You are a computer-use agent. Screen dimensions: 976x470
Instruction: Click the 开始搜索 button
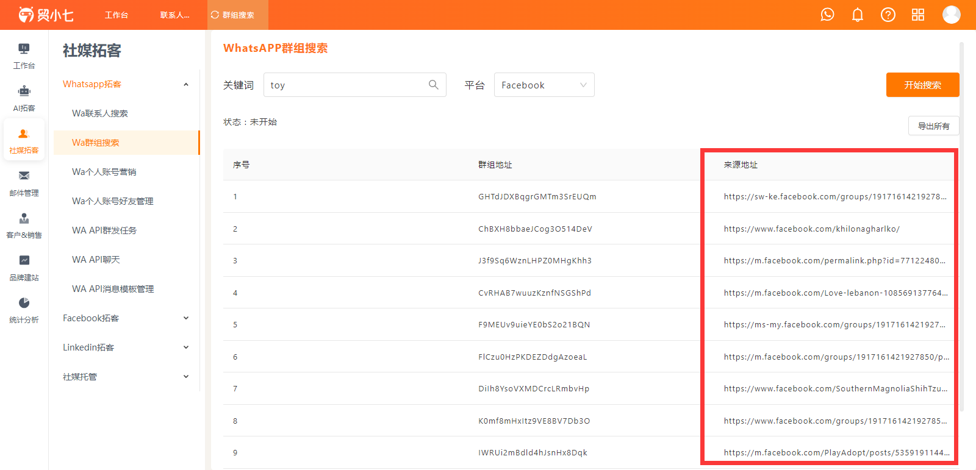pyautogui.click(x=922, y=85)
